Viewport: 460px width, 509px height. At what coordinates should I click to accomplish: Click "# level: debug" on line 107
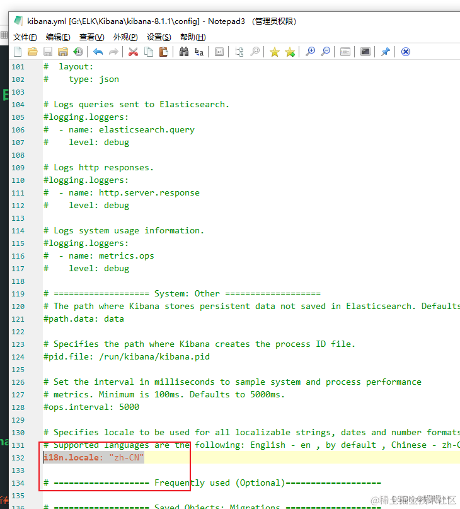(86, 142)
